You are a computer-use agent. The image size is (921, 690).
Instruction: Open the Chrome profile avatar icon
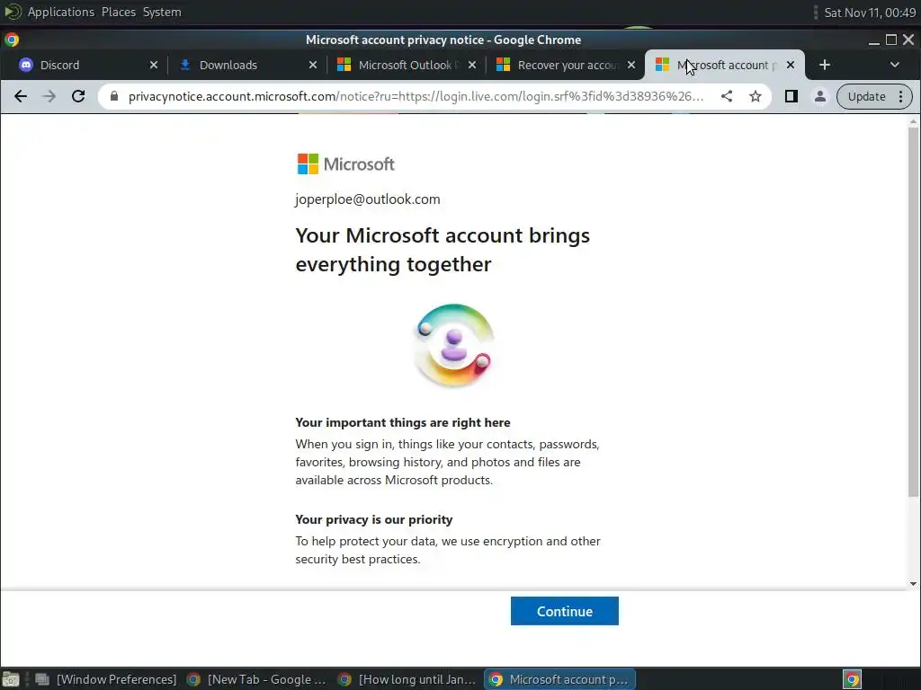(820, 96)
